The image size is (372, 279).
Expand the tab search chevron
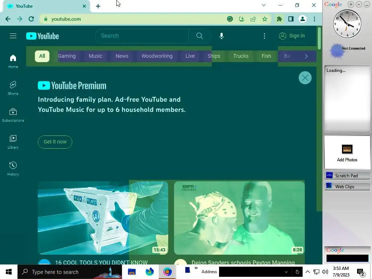264,5
